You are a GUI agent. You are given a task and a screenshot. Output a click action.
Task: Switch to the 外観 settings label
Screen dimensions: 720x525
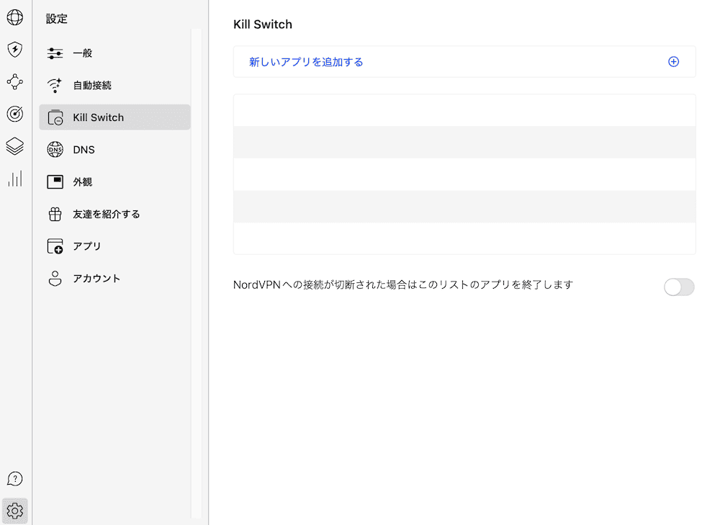point(83,182)
